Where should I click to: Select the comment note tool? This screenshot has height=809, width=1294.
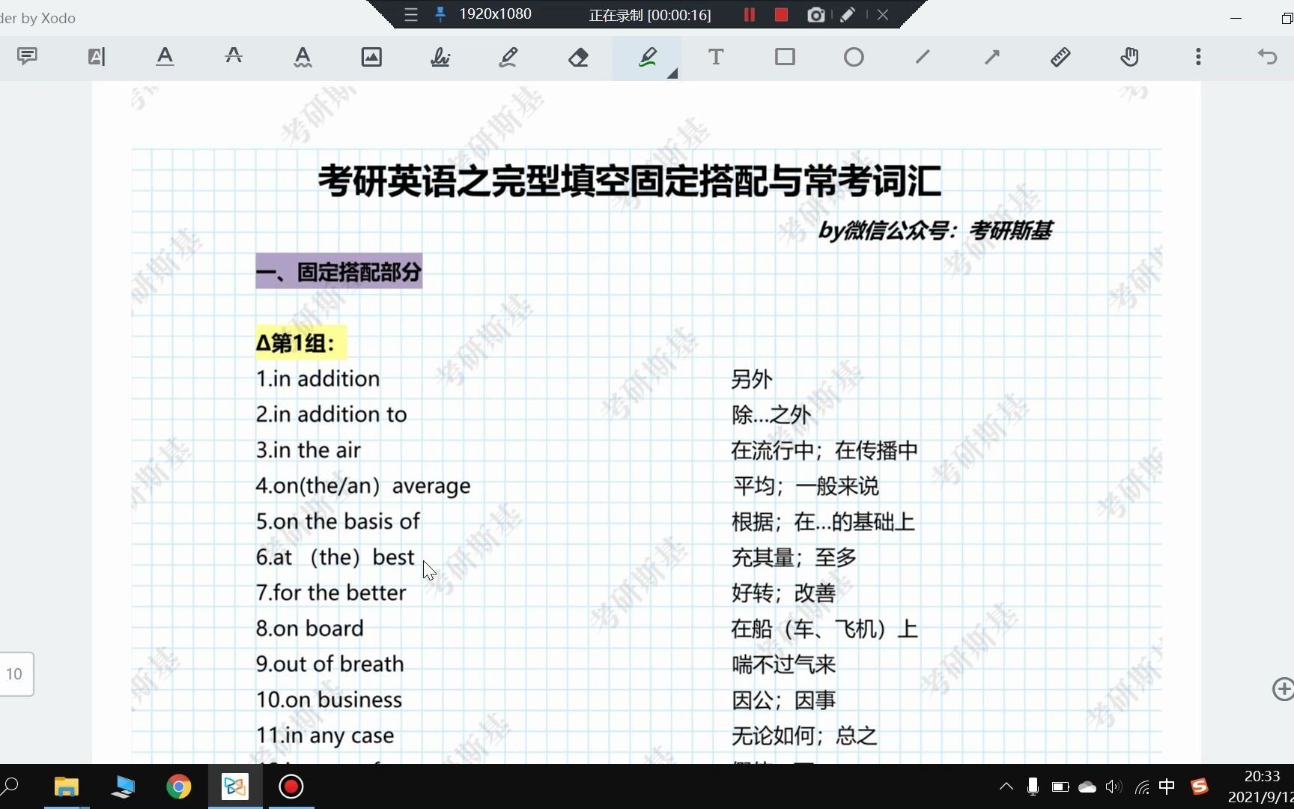click(x=28, y=57)
